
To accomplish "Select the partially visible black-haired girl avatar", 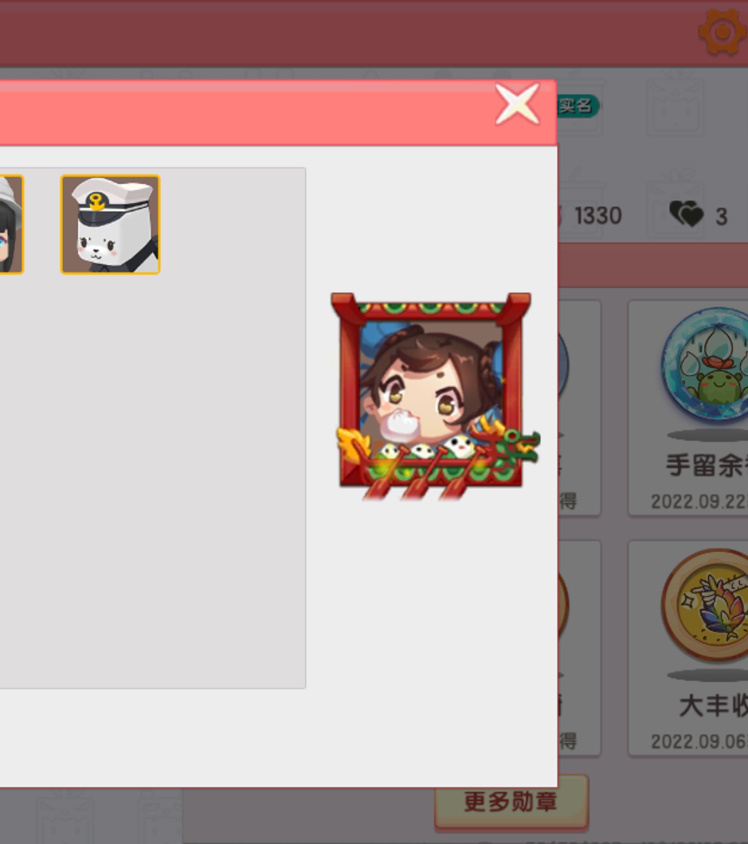I will click(x=11, y=225).
